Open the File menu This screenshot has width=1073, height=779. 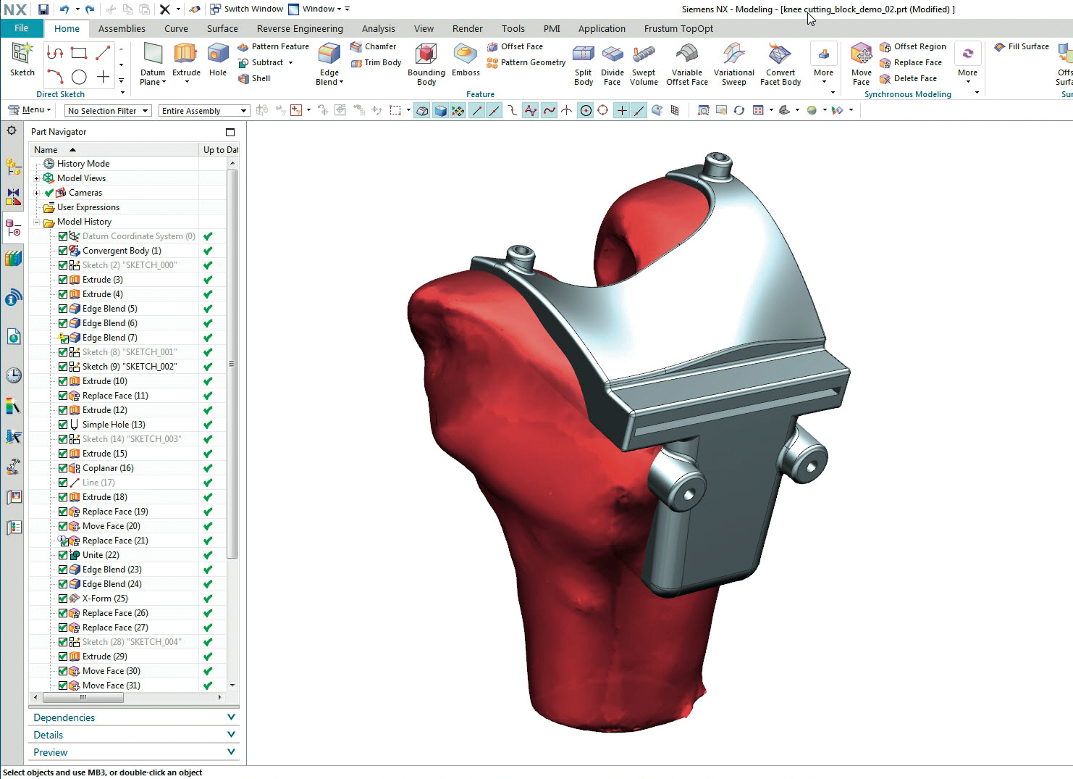point(22,28)
